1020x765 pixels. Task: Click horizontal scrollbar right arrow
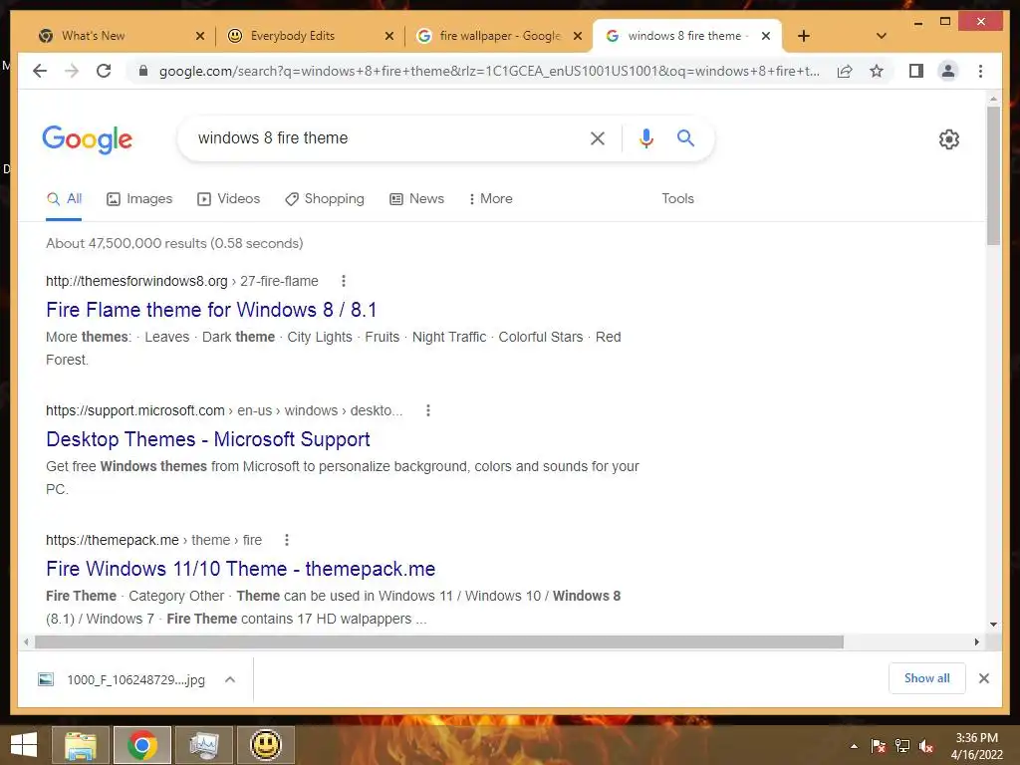click(976, 642)
